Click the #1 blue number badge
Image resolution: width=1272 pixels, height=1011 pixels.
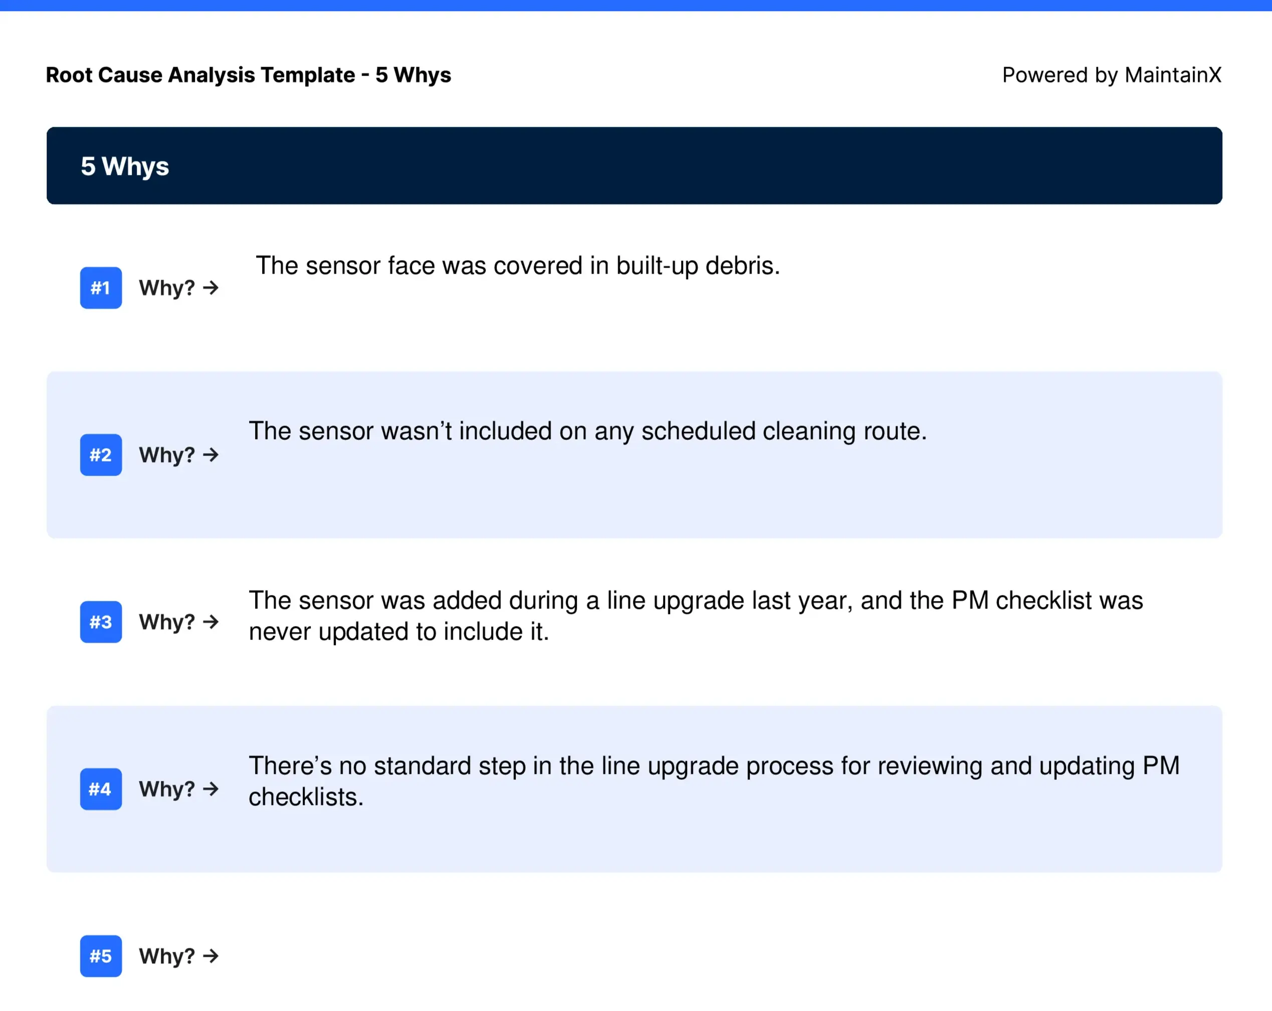coord(101,288)
